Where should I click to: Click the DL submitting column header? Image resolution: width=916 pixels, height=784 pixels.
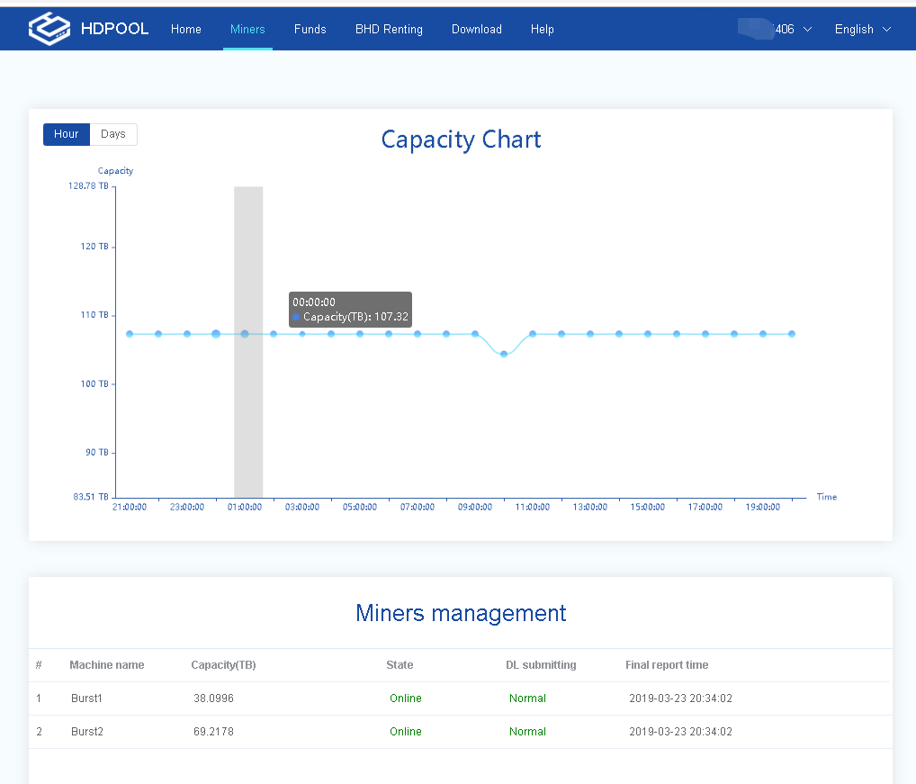point(541,665)
